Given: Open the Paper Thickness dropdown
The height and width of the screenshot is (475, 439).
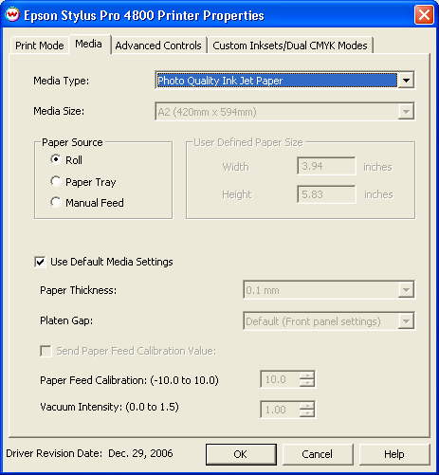Looking at the screenshot, I should tap(406, 290).
